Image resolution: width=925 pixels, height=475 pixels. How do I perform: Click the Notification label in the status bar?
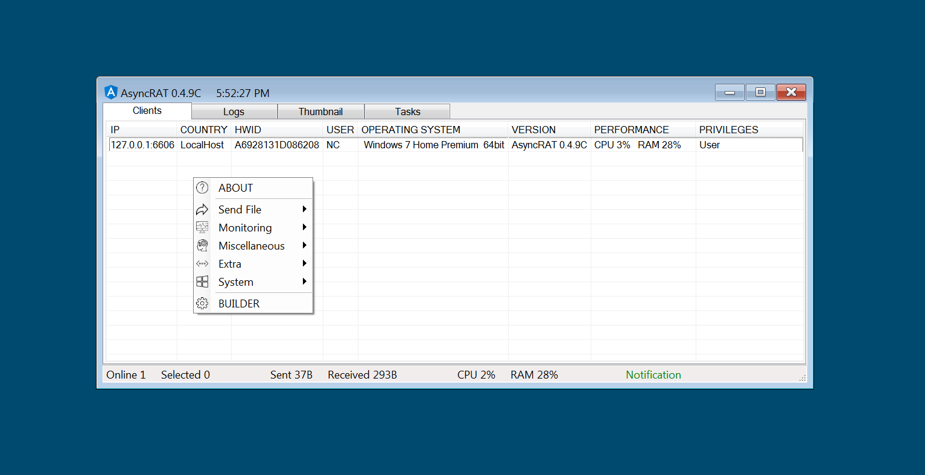tap(653, 374)
